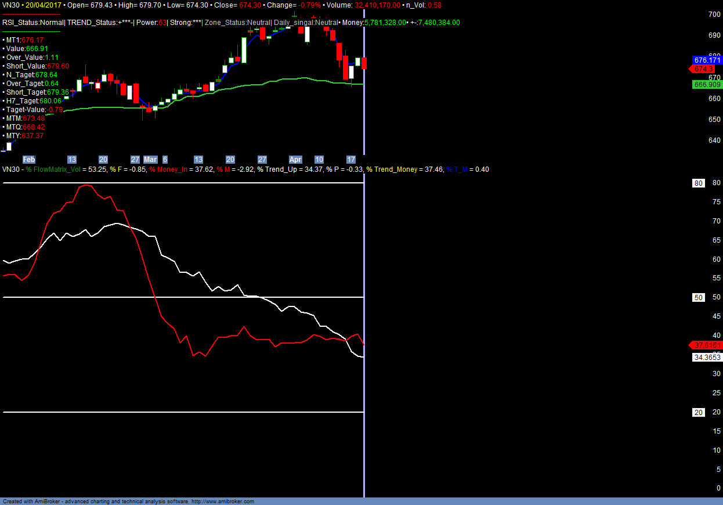Select the green 666.909 value tag
Viewport: 723px width, 505px height.
click(x=707, y=85)
